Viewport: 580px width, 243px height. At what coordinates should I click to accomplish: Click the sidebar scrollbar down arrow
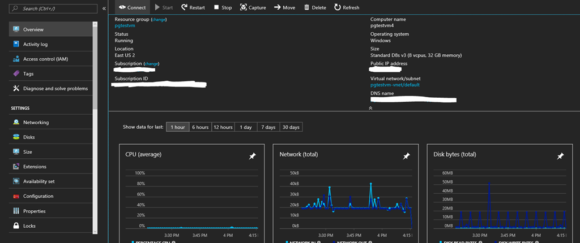point(95,231)
